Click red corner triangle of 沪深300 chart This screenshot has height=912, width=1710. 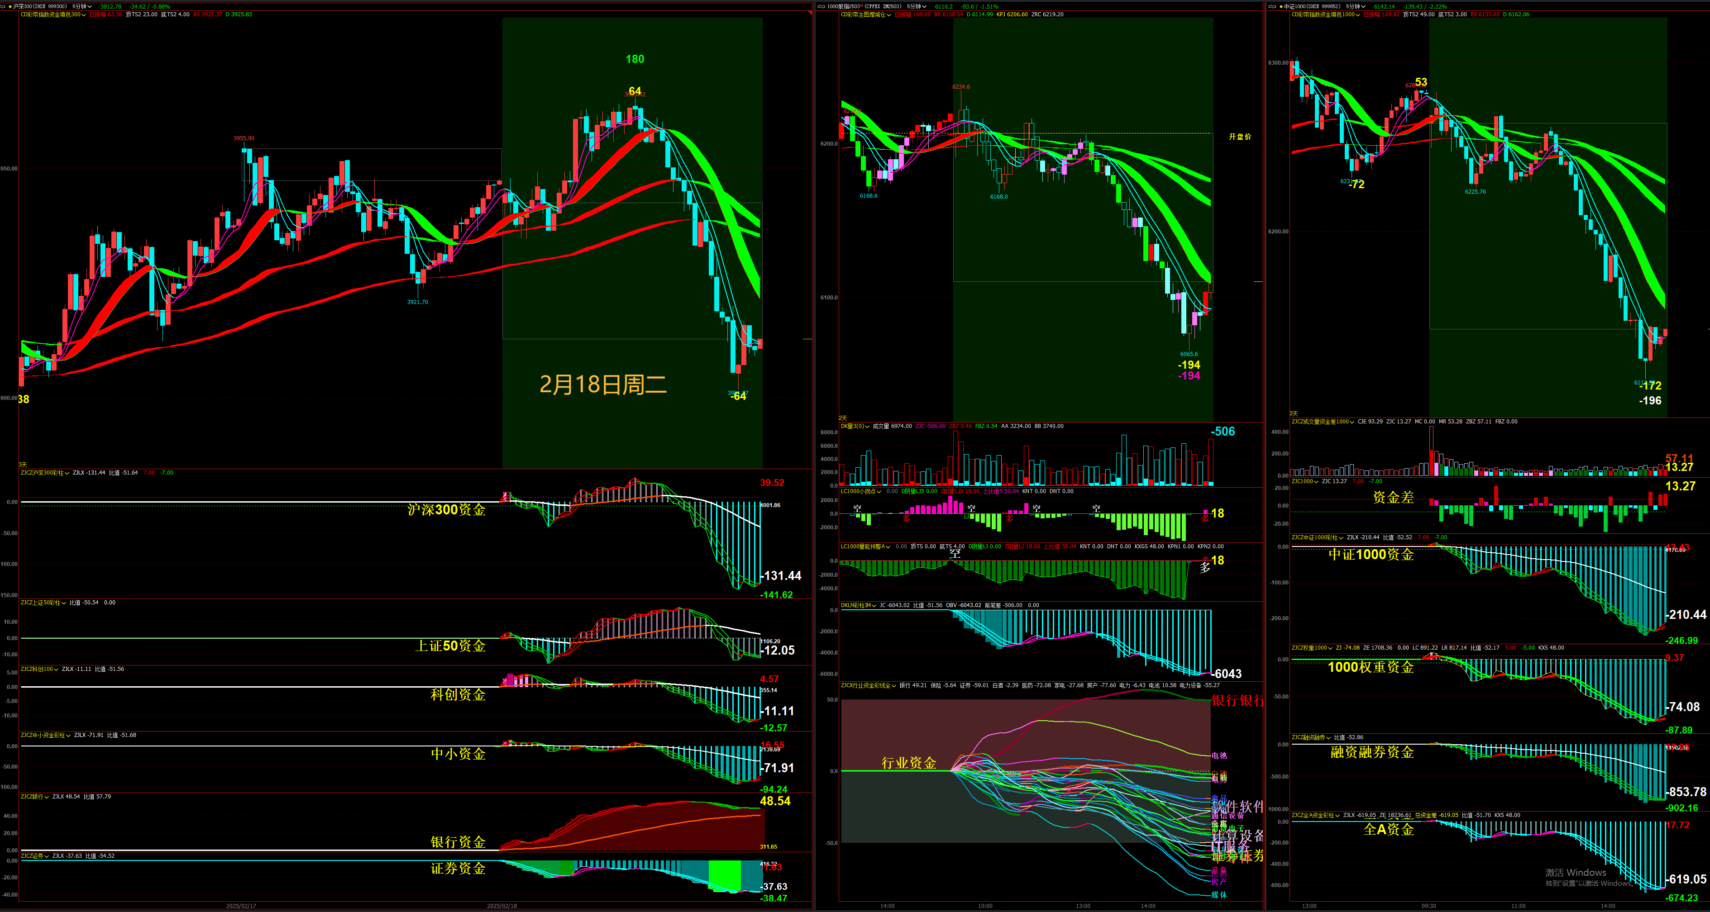[811, 12]
